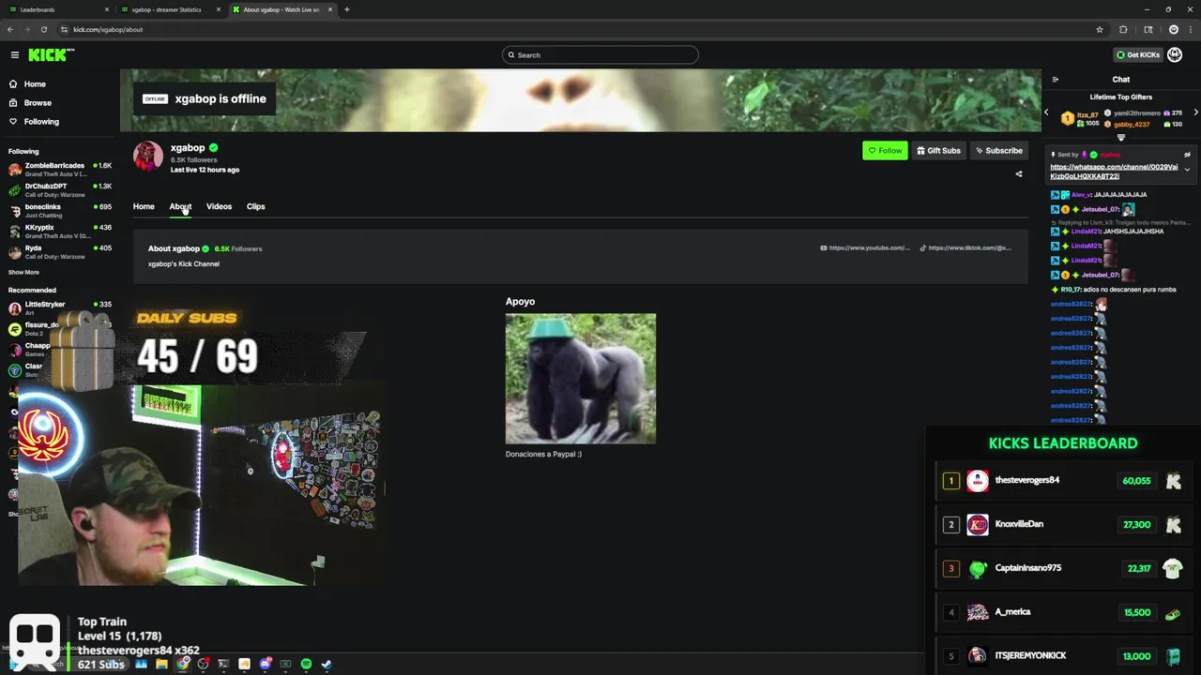Open Discord from the taskbar
The width and height of the screenshot is (1201, 675).
point(266,665)
